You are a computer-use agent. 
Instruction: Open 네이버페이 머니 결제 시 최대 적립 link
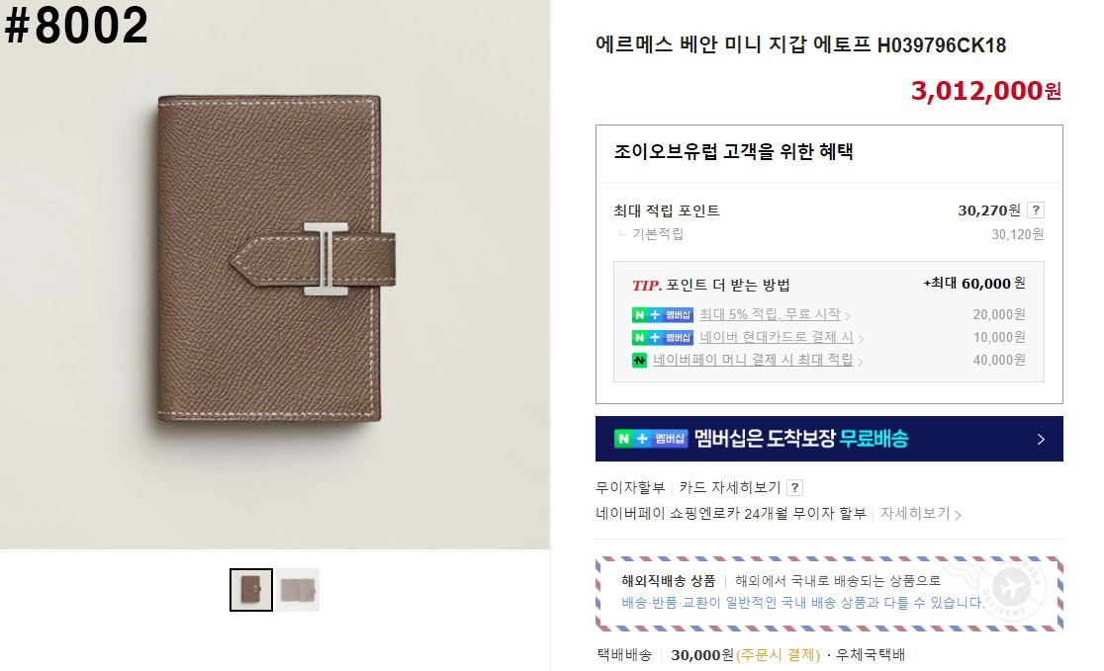coord(753,360)
